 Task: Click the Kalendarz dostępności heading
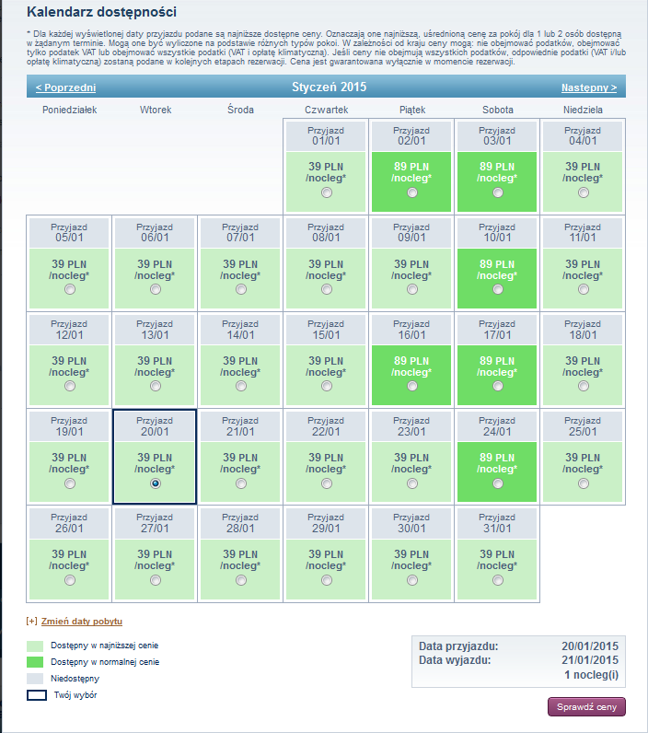point(102,12)
